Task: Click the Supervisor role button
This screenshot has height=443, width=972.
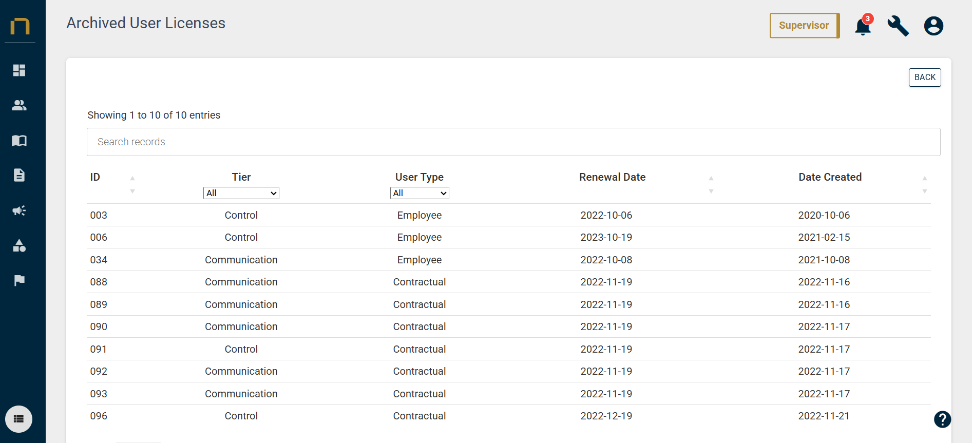Action: (x=804, y=25)
